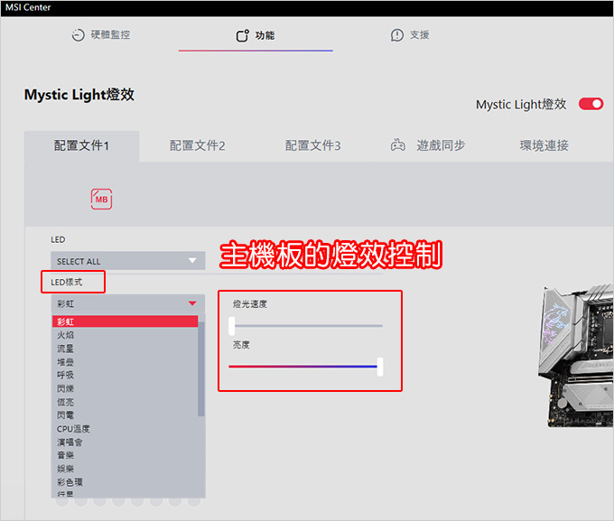Choose the 音樂 music LED style
Image resolution: width=614 pixels, height=521 pixels.
point(125,455)
